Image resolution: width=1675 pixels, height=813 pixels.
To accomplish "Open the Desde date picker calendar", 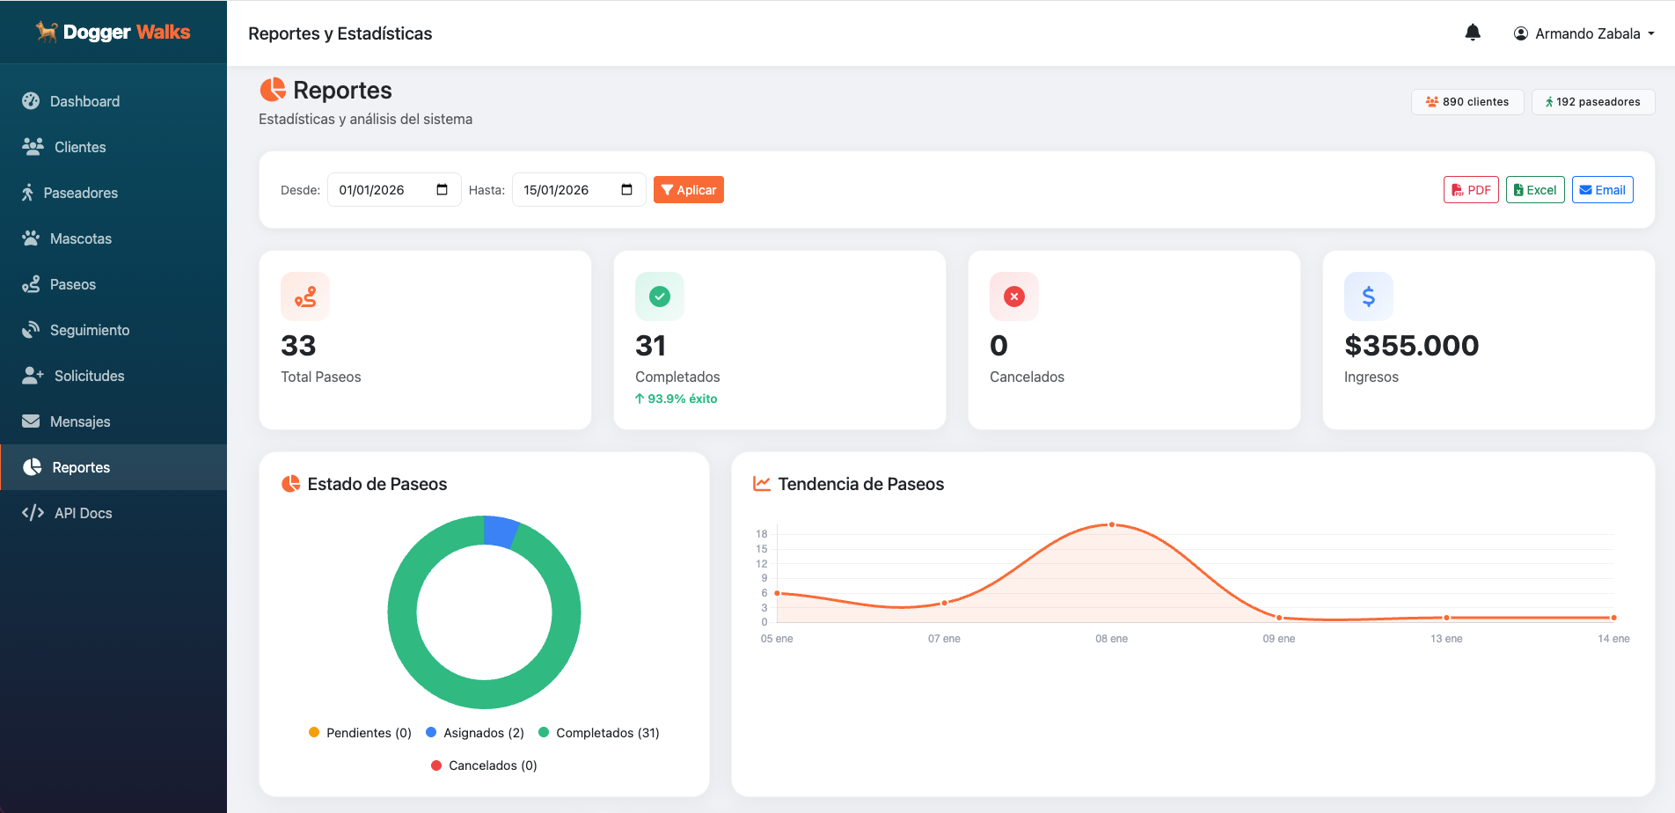I will tap(443, 189).
